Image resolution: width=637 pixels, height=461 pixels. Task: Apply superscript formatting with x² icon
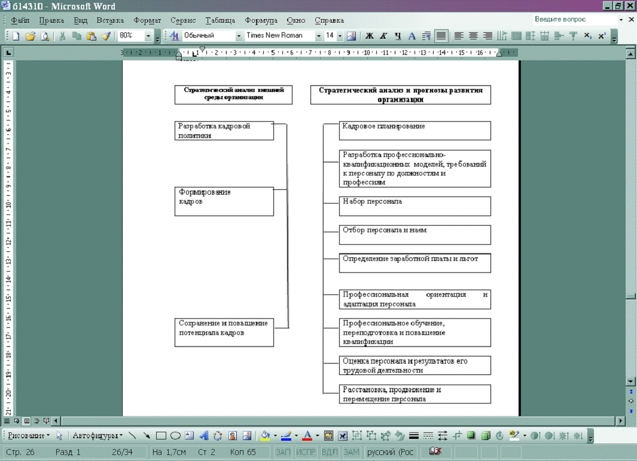click(x=602, y=36)
